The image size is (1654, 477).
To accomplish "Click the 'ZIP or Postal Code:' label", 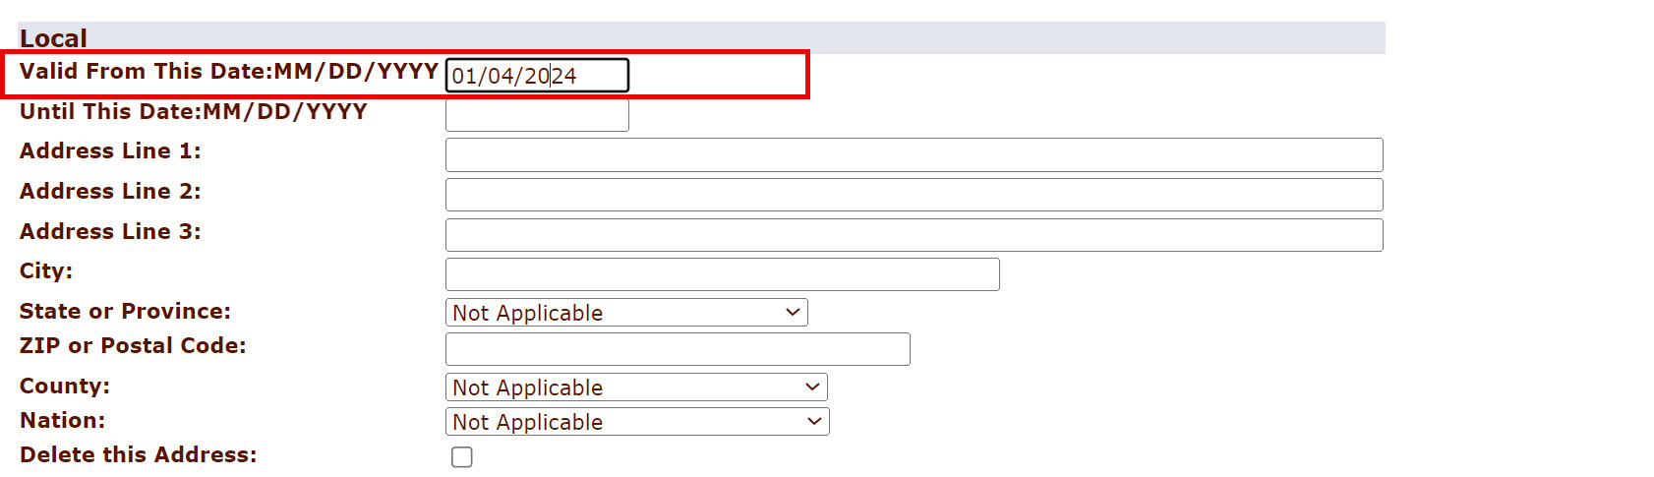I will [x=133, y=345].
